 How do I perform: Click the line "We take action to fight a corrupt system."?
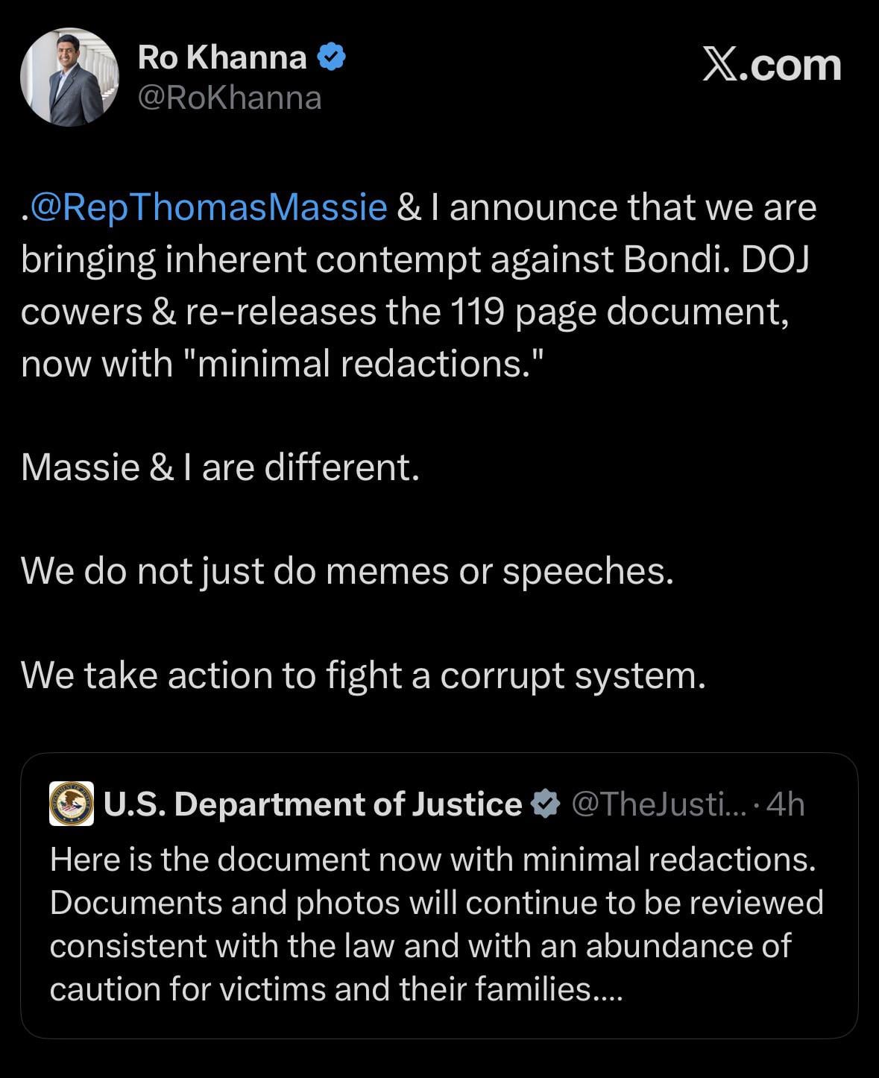[x=362, y=675]
